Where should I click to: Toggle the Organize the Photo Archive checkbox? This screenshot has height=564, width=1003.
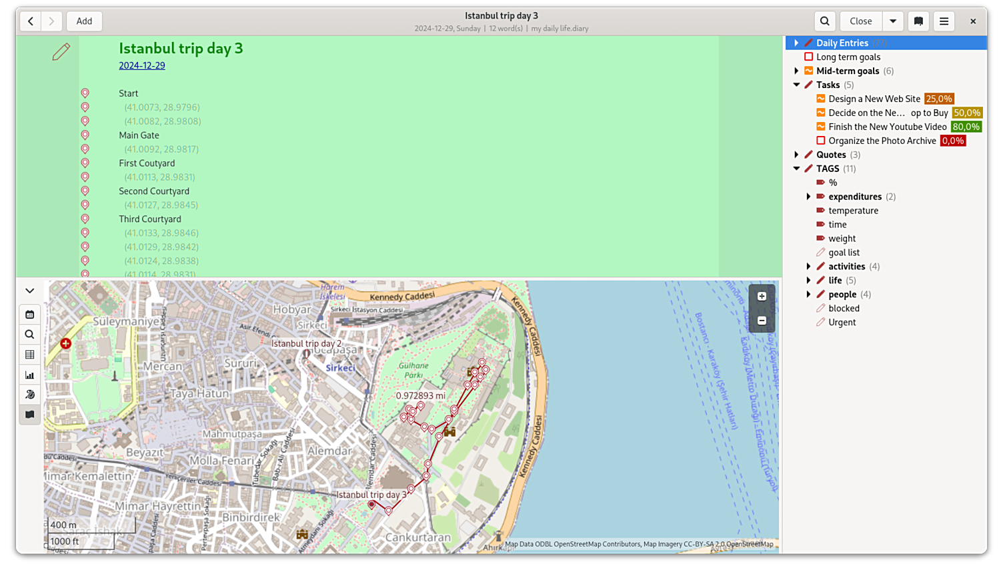(821, 141)
